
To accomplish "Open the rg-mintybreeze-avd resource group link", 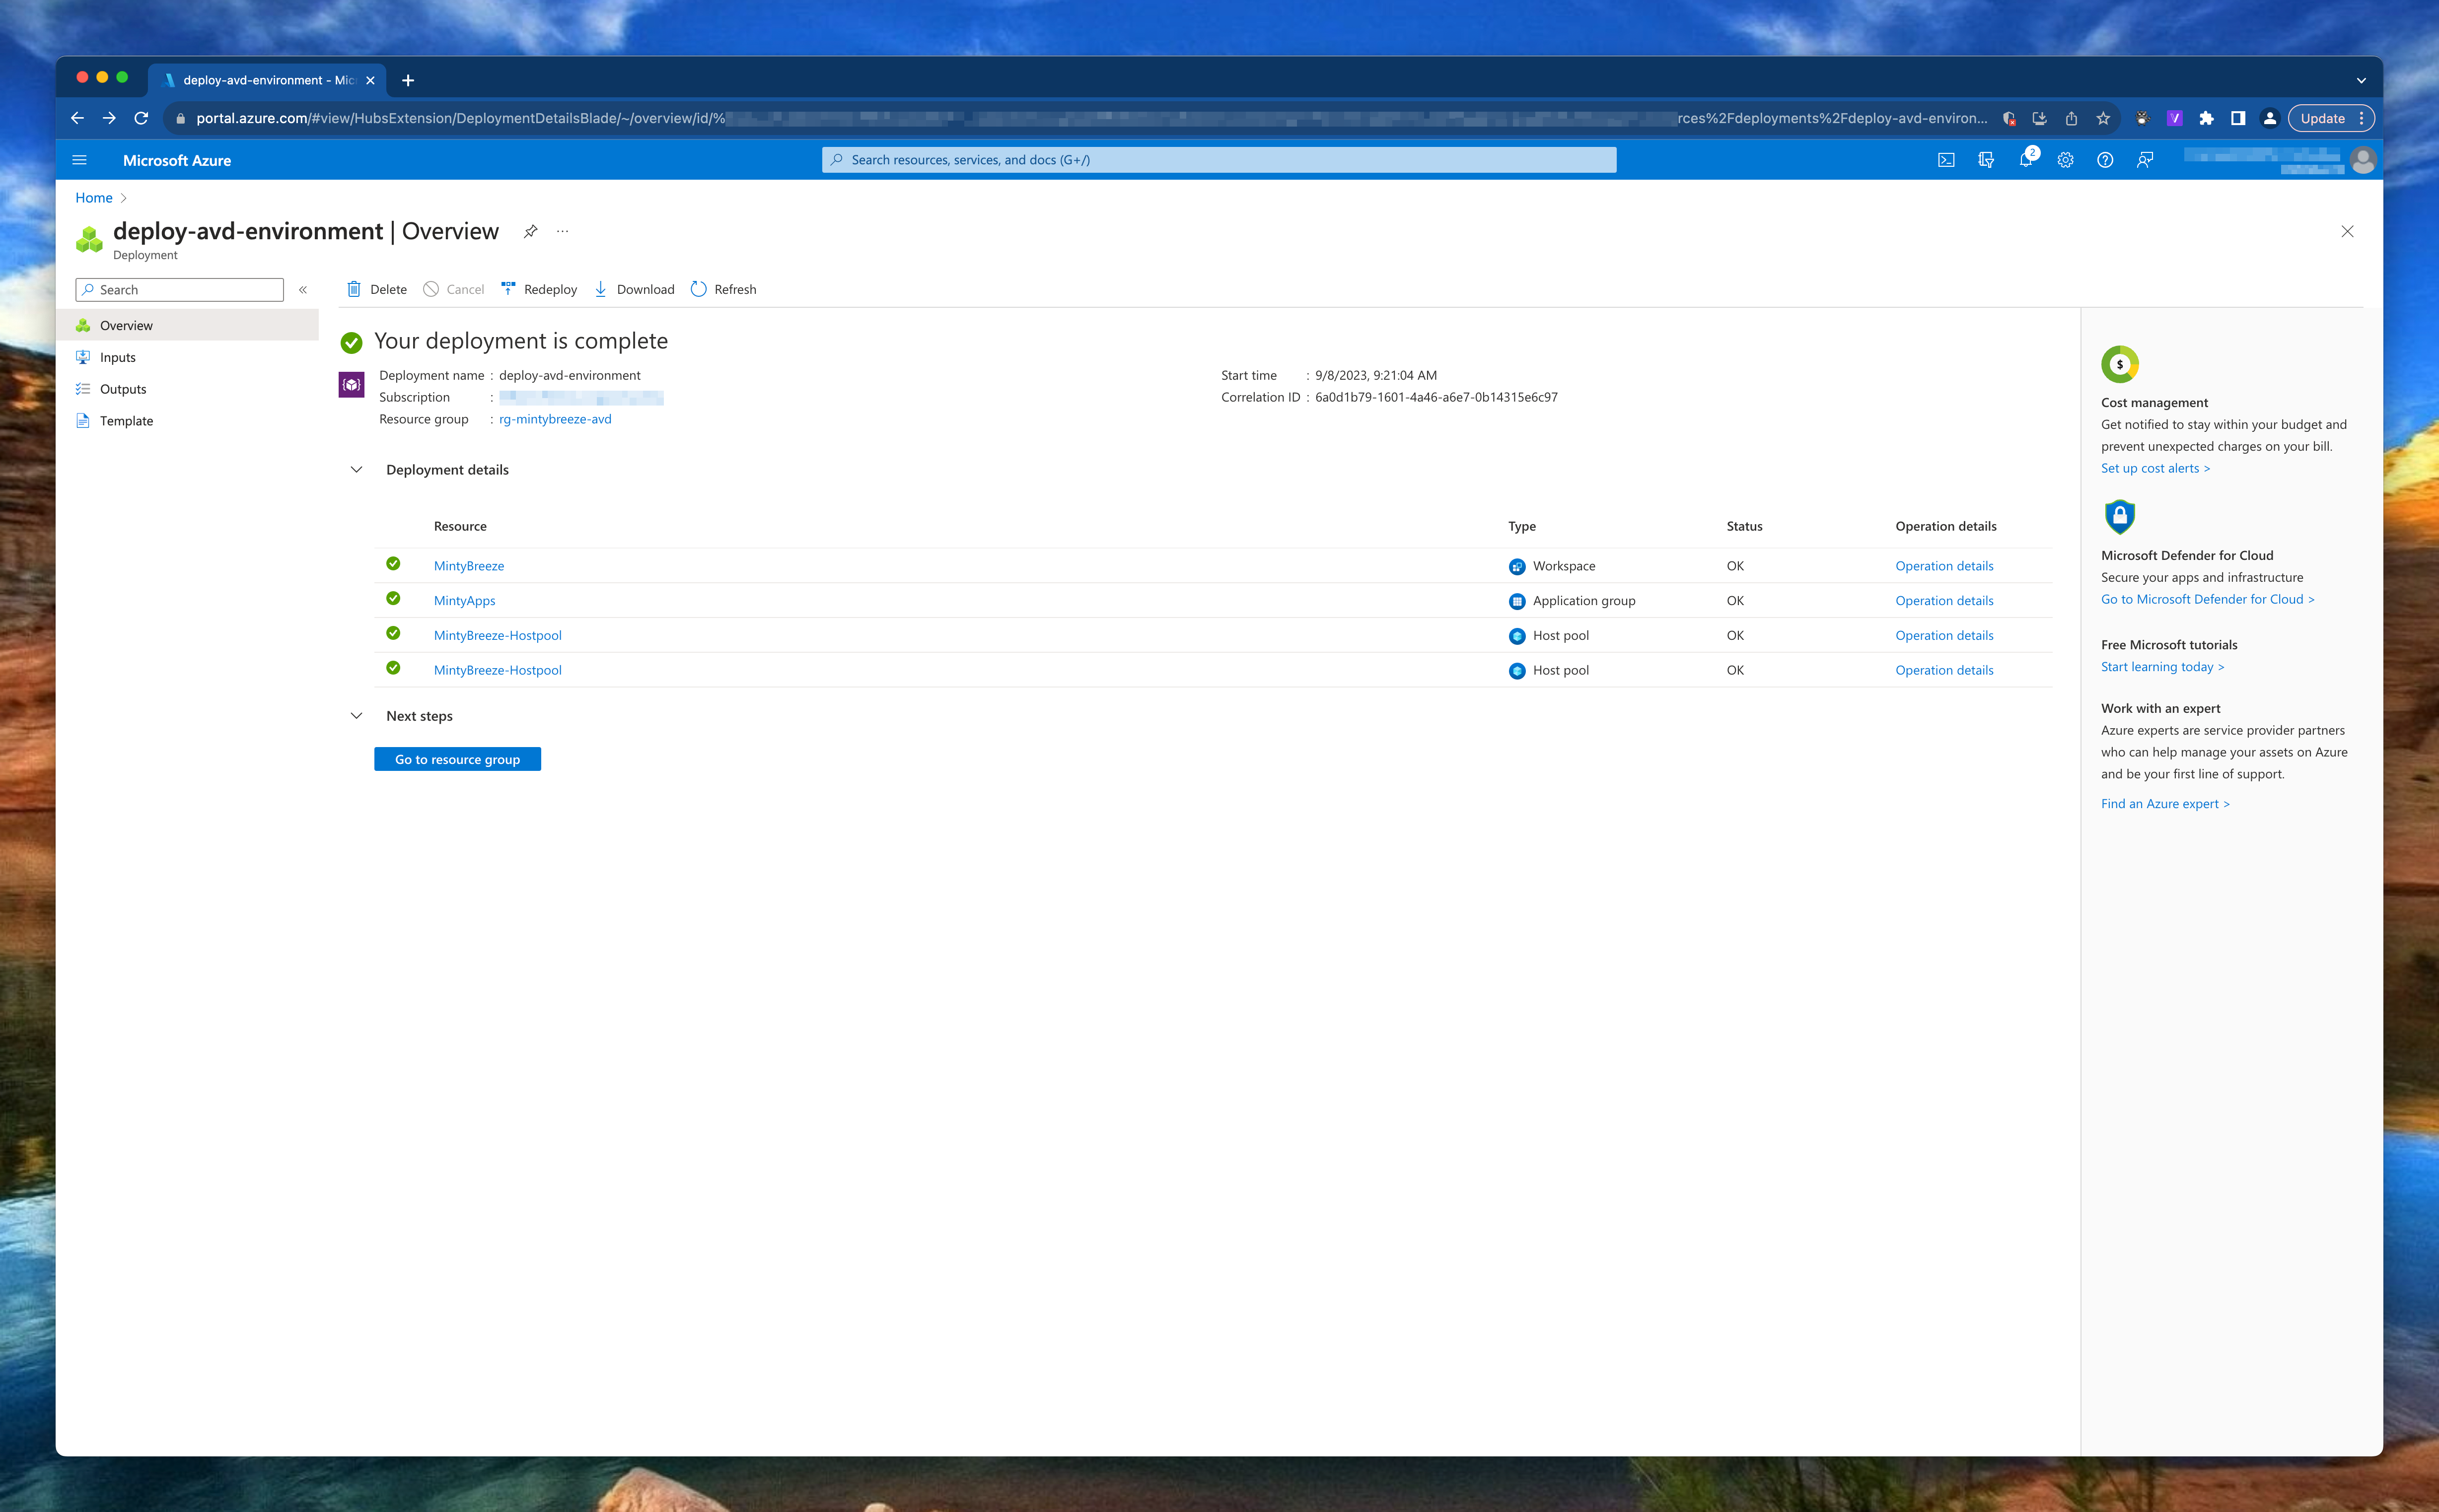I will pos(555,419).
